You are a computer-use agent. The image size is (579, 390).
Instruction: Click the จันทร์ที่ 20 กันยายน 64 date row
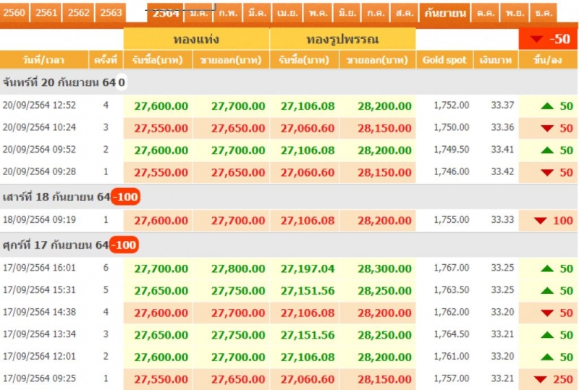62,82
